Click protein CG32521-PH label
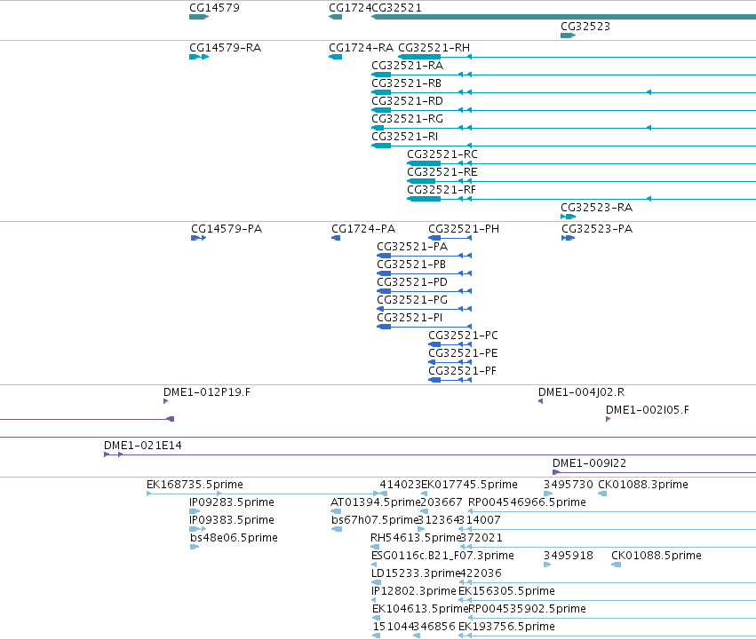Image resolution: width=756 pixels, height=640 pixels. [464, 229]
